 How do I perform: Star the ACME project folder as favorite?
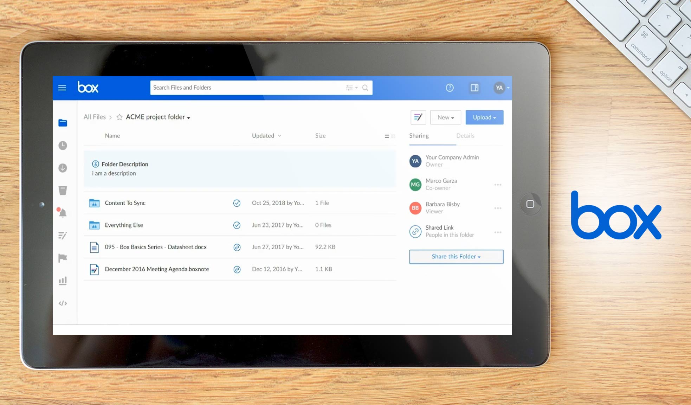click(x=120, y=117)
